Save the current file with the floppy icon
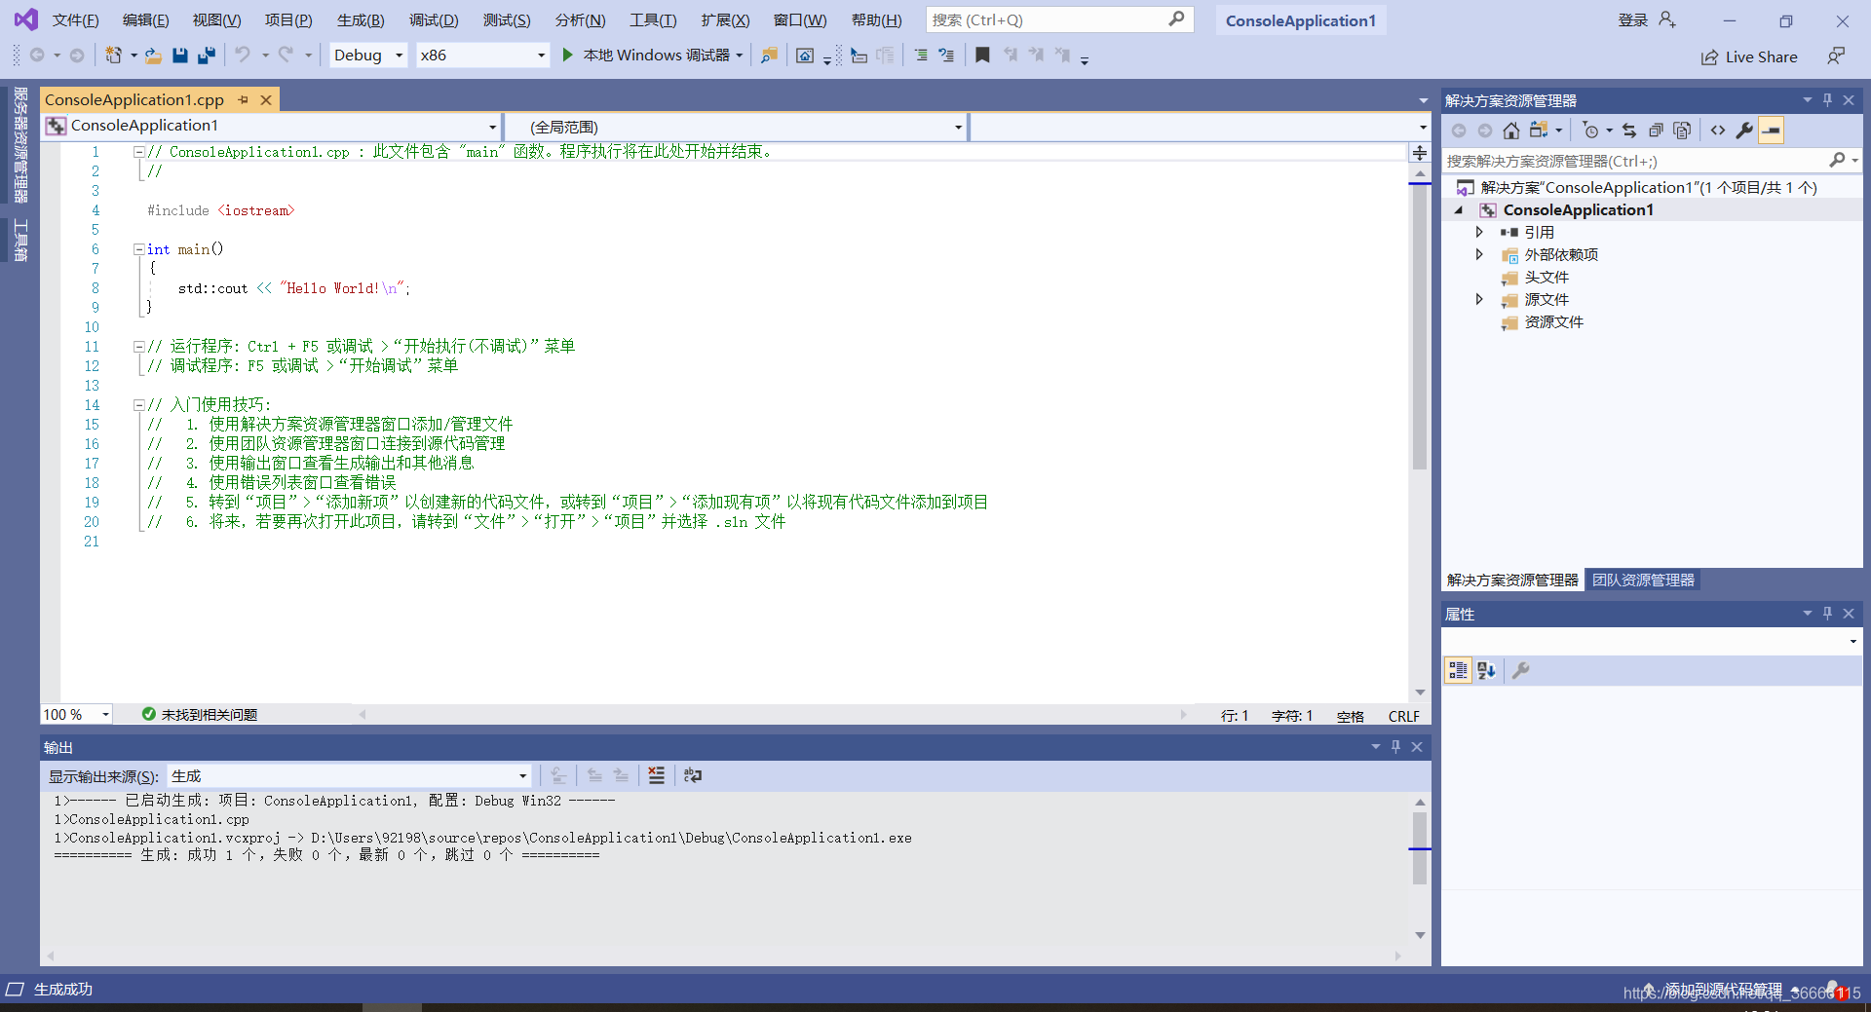Viewport: 1871px width, 1012px height. 180,56
